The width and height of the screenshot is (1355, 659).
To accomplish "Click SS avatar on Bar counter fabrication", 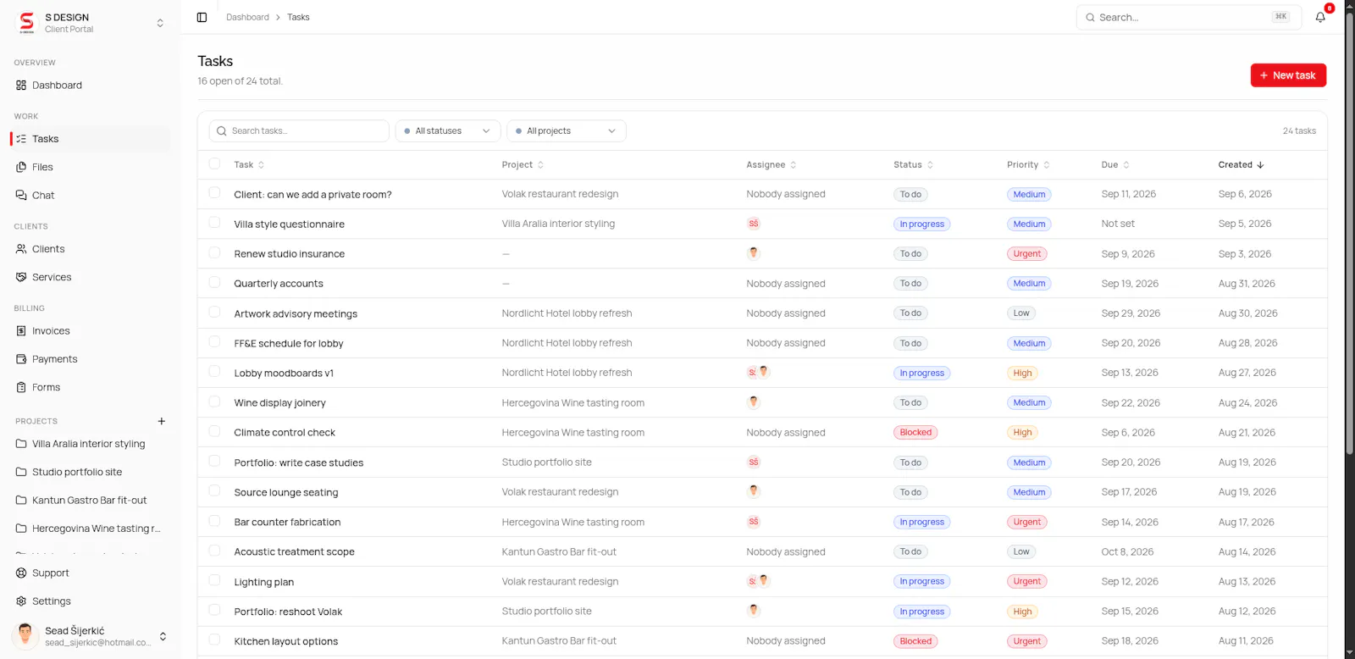I will pos(754,522).
